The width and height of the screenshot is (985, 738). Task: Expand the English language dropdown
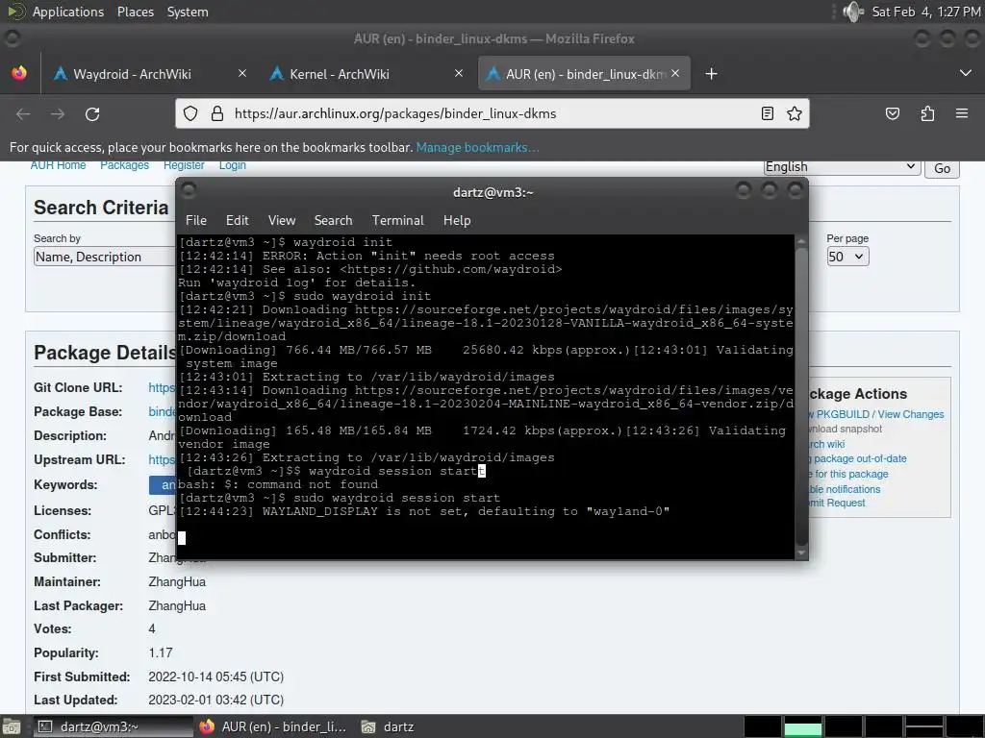point(842,167)
